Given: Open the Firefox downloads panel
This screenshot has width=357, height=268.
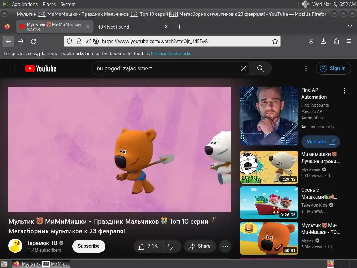Looking at the screenshot, I should 323,41.
